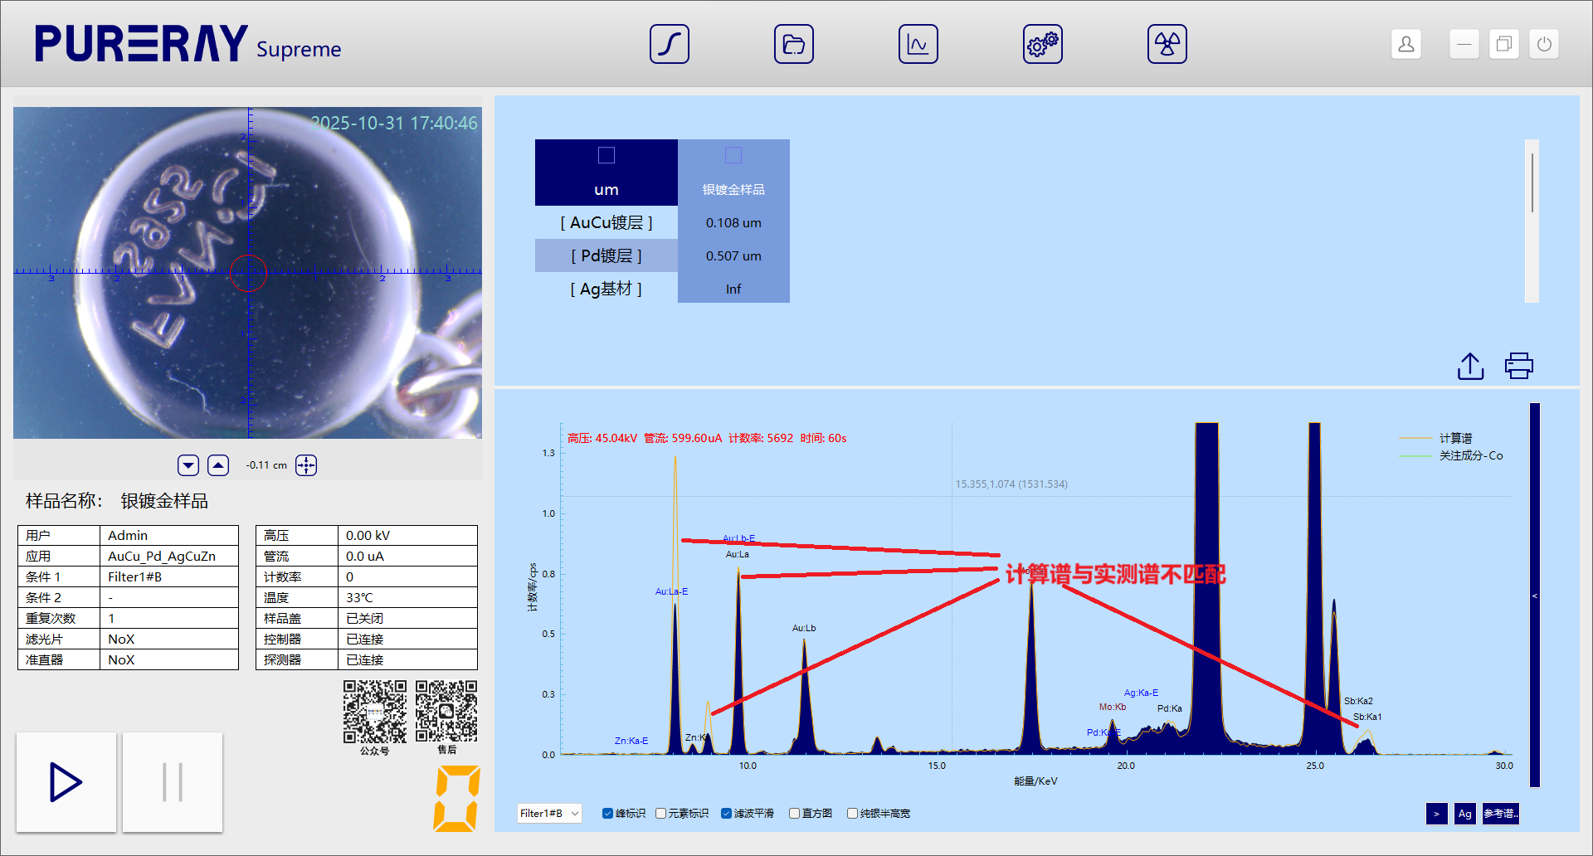
Task: Toggle the 滤波平滑 checkbox
Action: tap(726, 814)
